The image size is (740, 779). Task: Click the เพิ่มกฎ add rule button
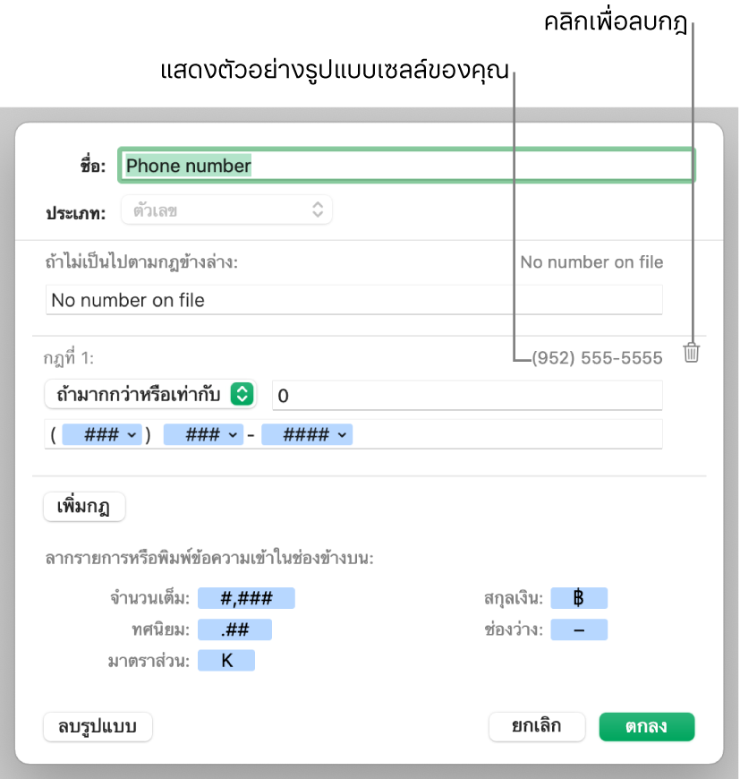click(x=85, y=507)
